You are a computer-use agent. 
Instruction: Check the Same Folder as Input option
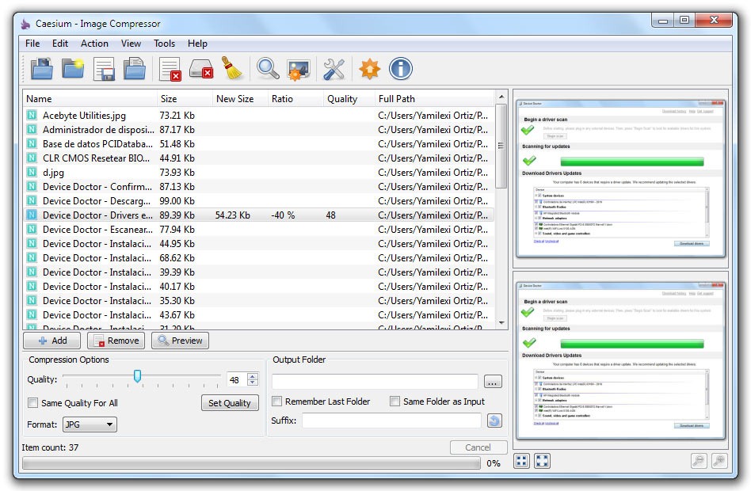[395, 402]
